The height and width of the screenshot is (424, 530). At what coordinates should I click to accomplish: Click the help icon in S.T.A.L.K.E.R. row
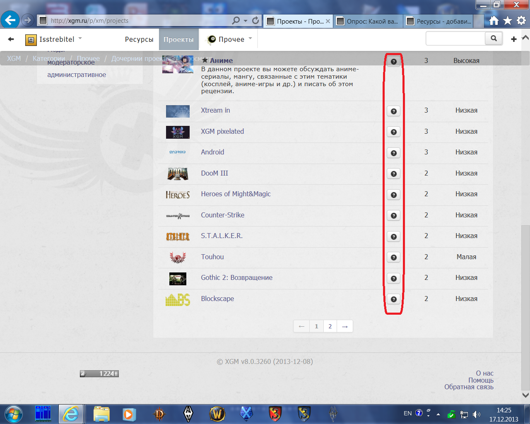click(393, 236)
